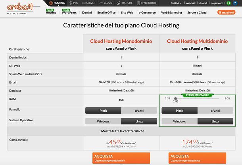Open the webmail link
The width and height of the screenshot is (242, 165).
[190, 3]
